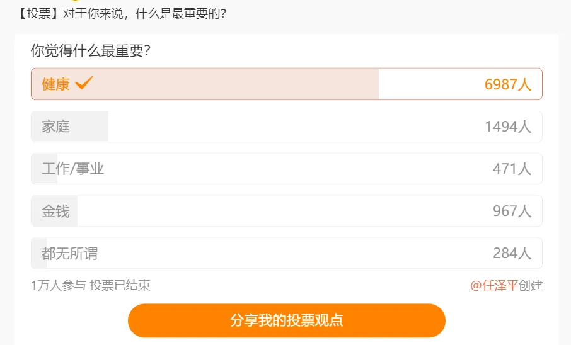Click the 967人 vote count
Image resolution: width=571 pixels, height=345 pixels.
click(512, 211)
